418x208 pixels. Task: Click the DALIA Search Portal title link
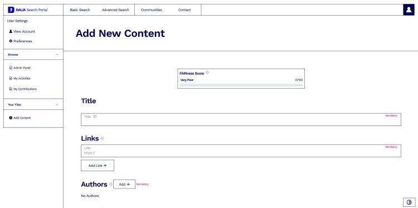32,10
